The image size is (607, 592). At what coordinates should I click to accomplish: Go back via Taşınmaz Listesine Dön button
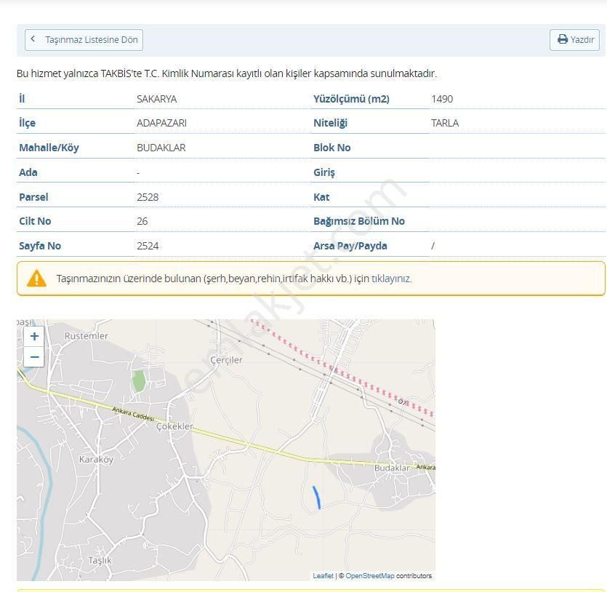pos(84,40)
